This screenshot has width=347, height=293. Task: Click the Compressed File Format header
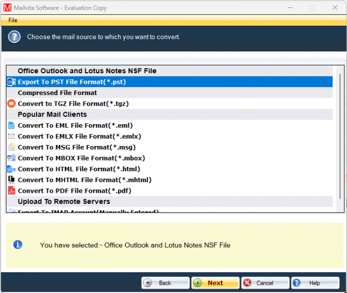pyautogui.click(x=170, y=93)
